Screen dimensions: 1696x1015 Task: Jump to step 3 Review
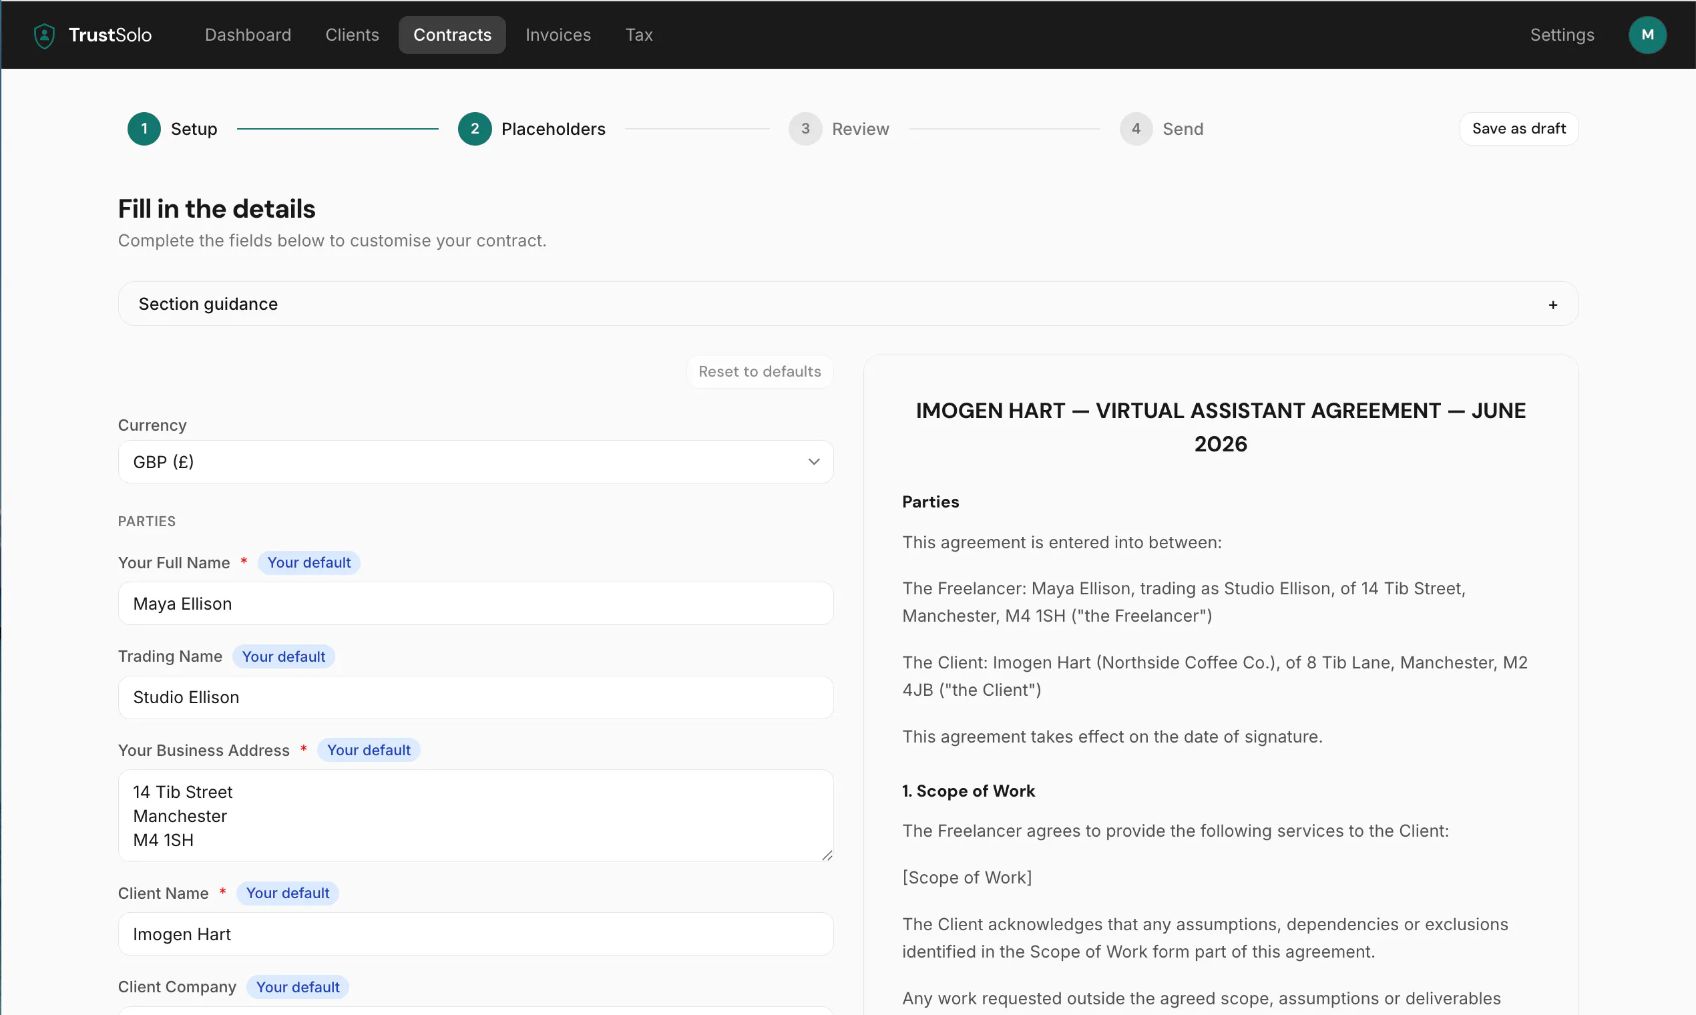(839, 129)
